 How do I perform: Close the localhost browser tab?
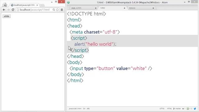(37, 5)
